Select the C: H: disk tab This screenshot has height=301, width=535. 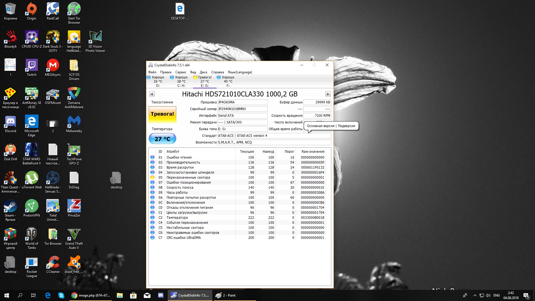[x=181, y=81]
